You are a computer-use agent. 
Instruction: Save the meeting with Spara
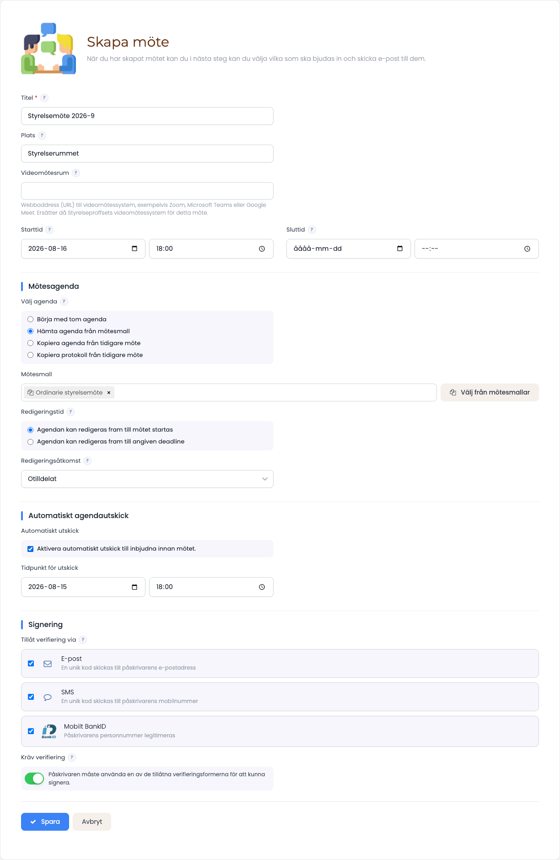click(x=45, y=822)
